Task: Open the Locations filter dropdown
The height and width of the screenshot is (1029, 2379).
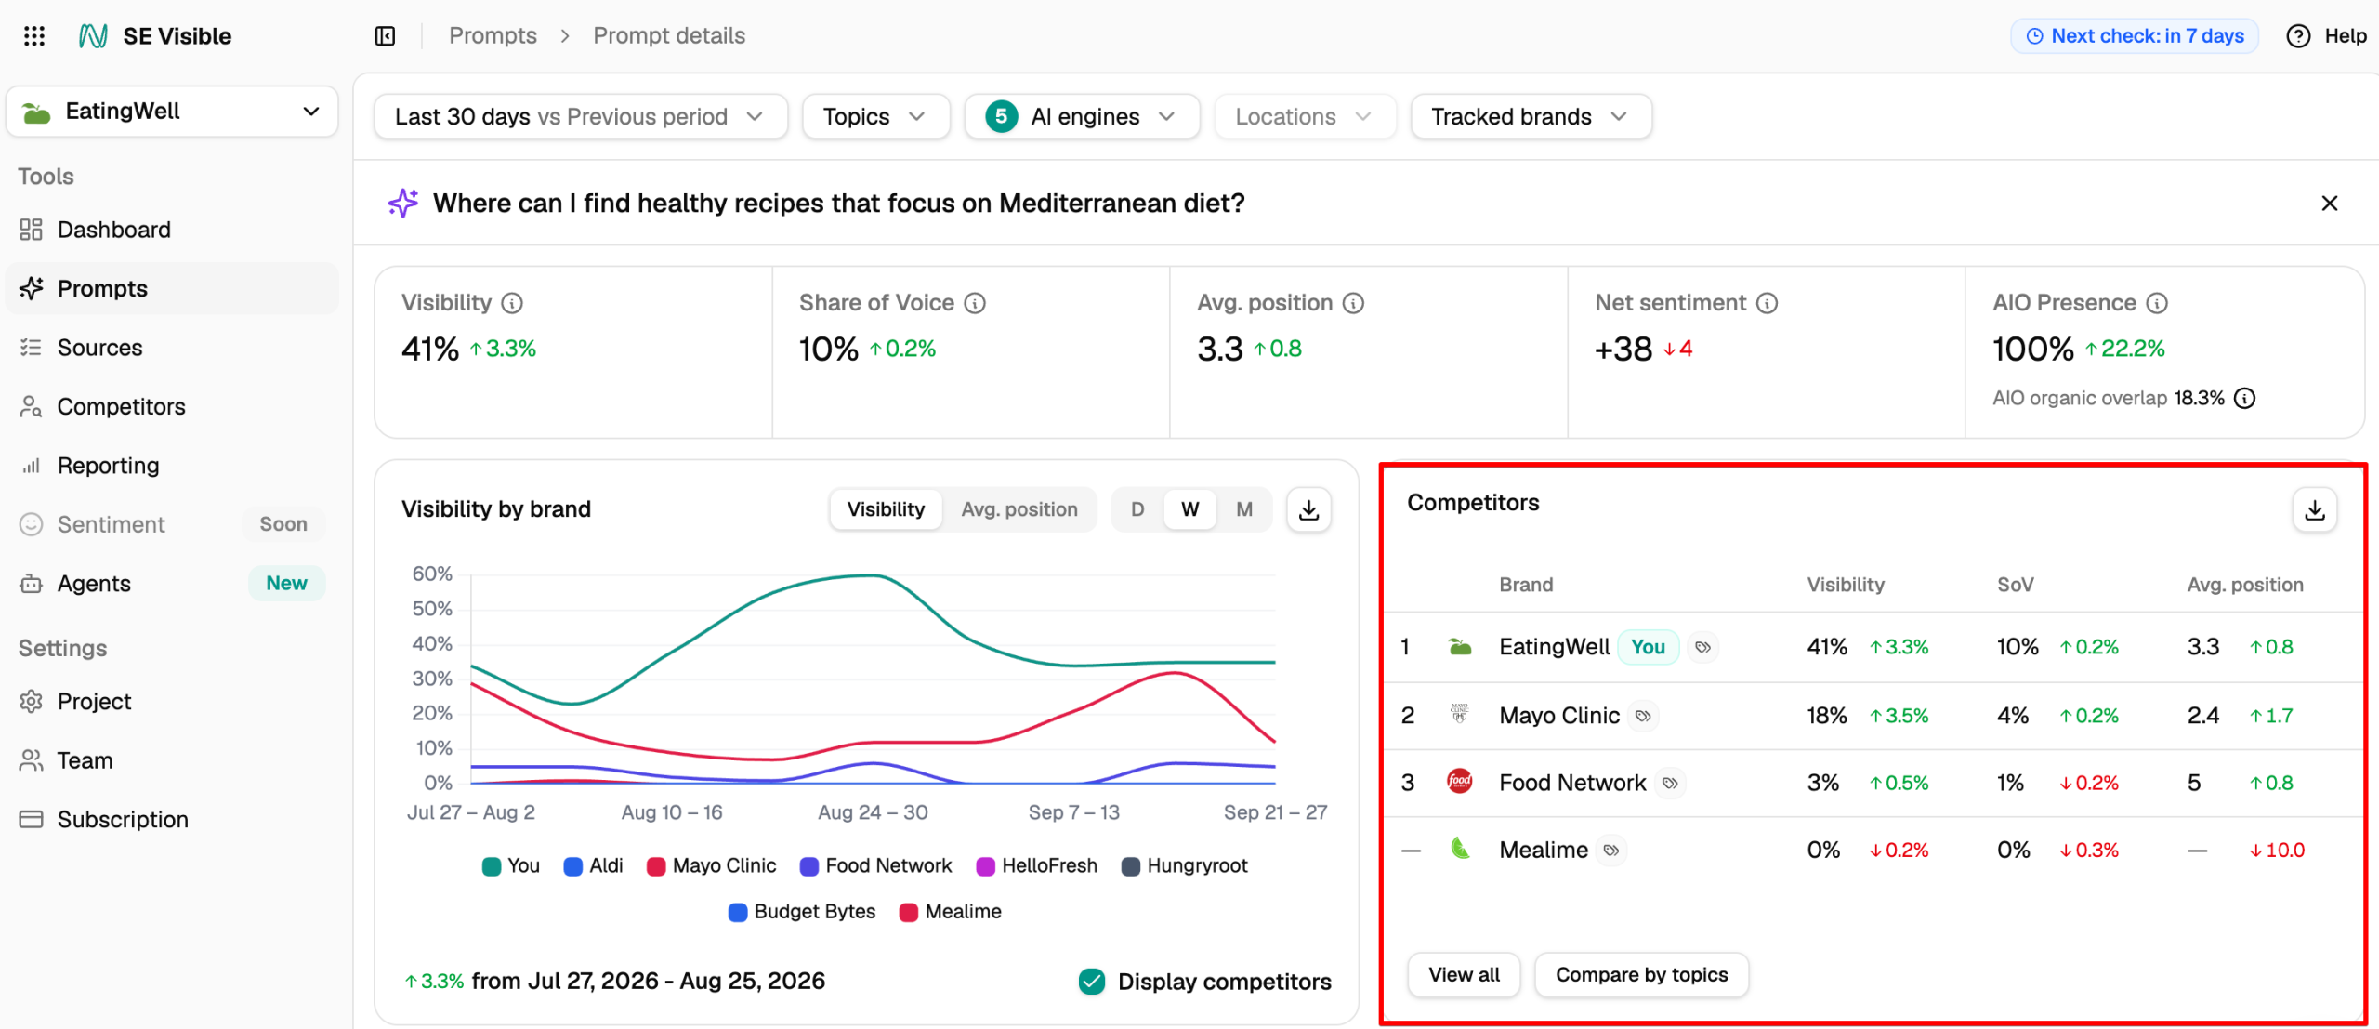Action: pyautogui.click(x=1305, y=116)
